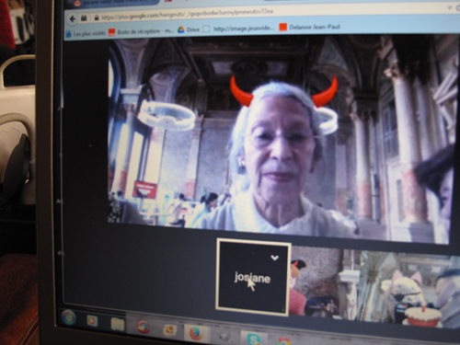Click the Google Drive bookmark icon
The image size is (460, 345).
click(181, 29)
